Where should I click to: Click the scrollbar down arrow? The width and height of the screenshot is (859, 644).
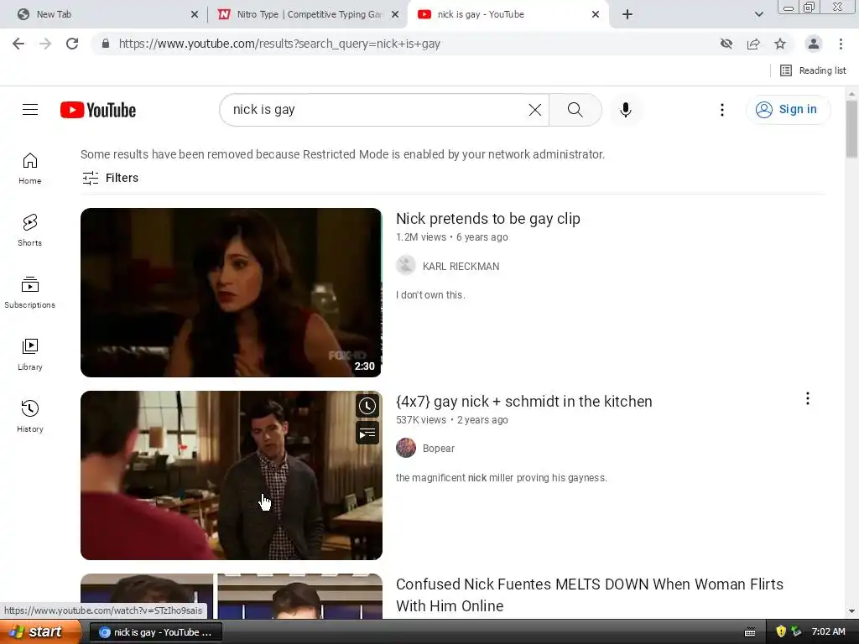coord(851,611)
